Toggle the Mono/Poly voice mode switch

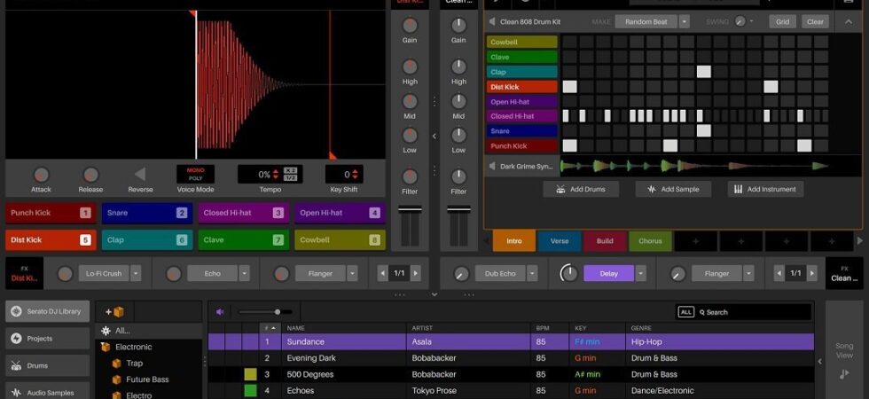[196, 174]
